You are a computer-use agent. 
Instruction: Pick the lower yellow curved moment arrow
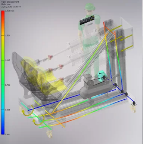(38, 120)
